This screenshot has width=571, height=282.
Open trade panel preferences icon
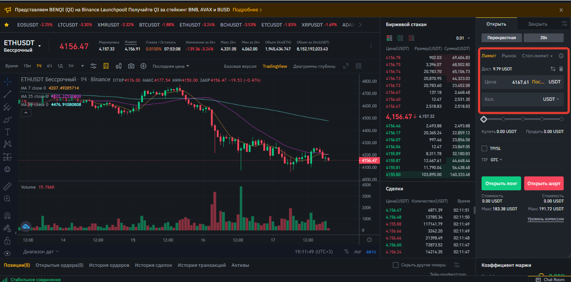coord(564,24)
